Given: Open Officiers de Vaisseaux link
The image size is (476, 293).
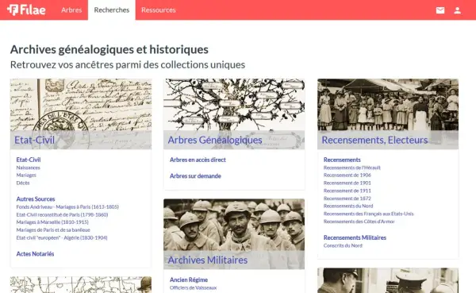Looking at the screenshot, I should 193,287.
